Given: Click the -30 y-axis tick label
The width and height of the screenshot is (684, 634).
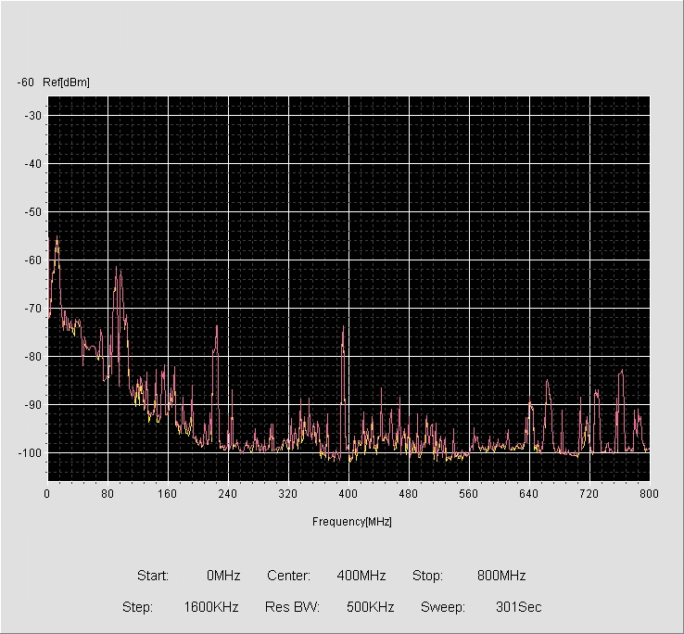Looking at the screenshot, I should [x=32, y=116].
